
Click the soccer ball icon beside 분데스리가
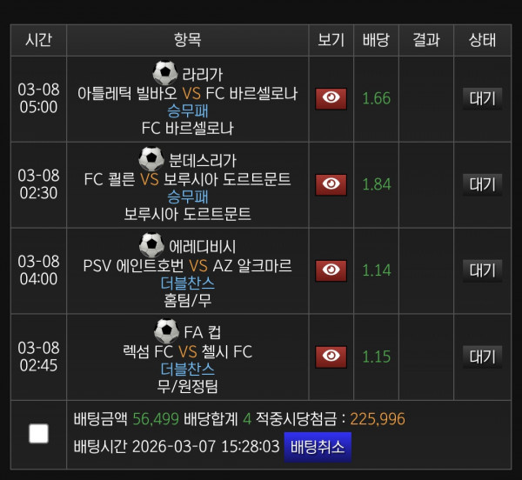(x=151, y=159)
